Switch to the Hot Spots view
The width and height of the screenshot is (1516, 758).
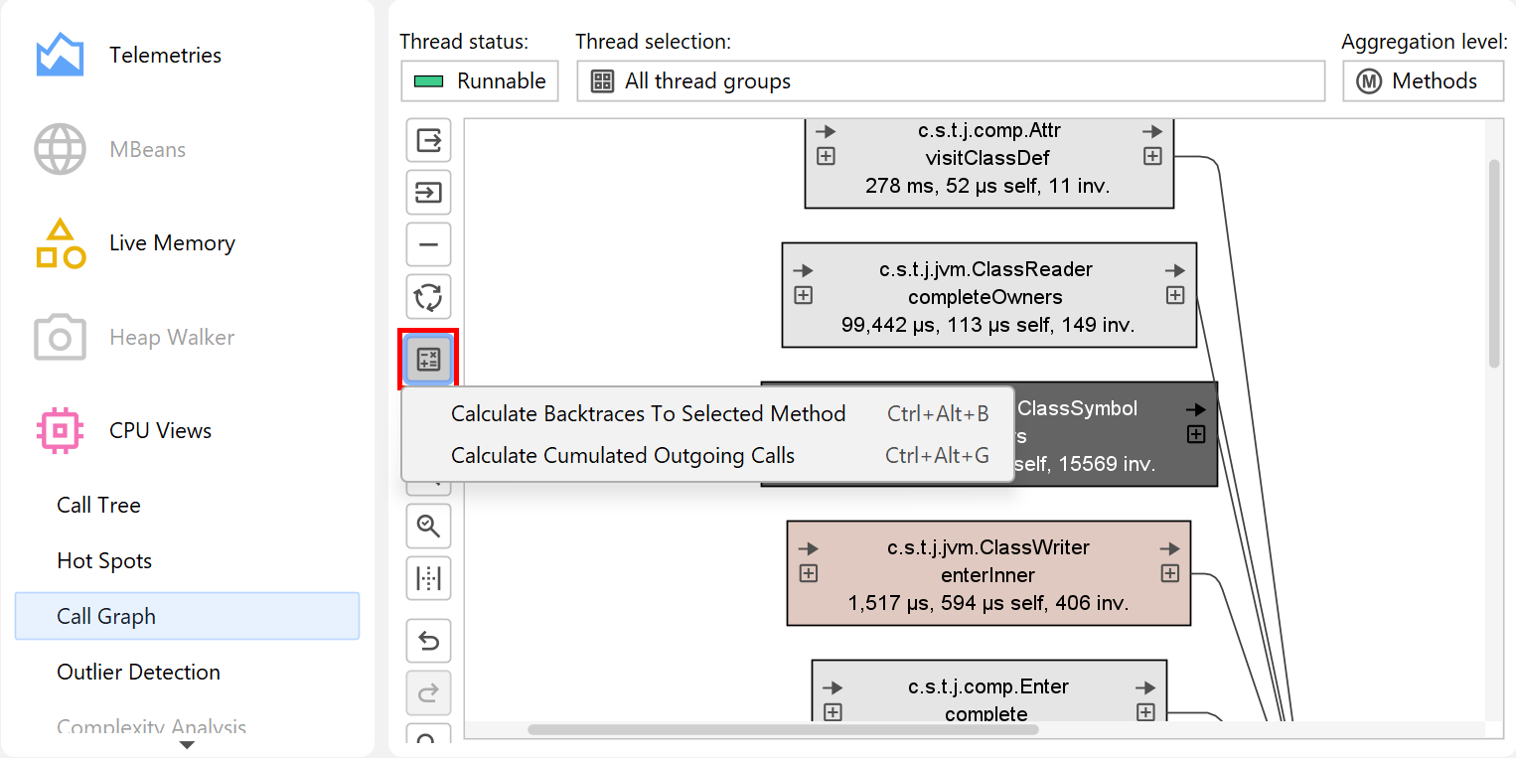tap(104, 561)
